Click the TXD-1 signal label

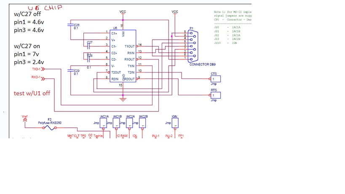pyautogui.click(x=36, y=69)
